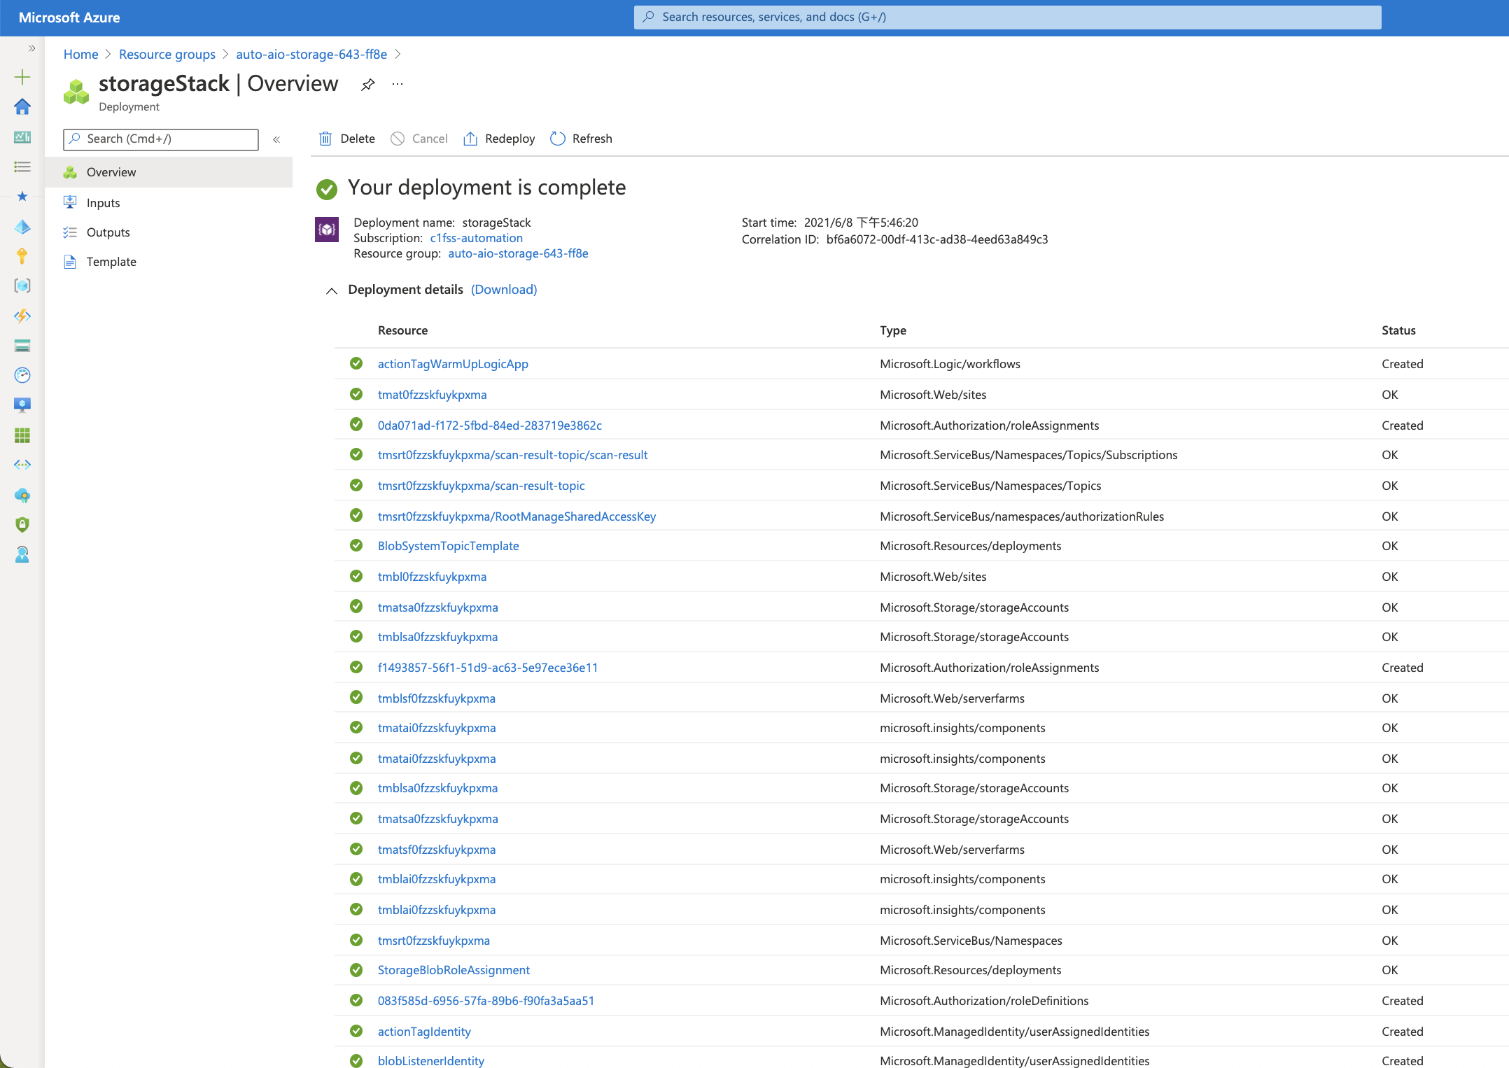
Task: Collapse the deployment side menu
Action: point(276,139)
